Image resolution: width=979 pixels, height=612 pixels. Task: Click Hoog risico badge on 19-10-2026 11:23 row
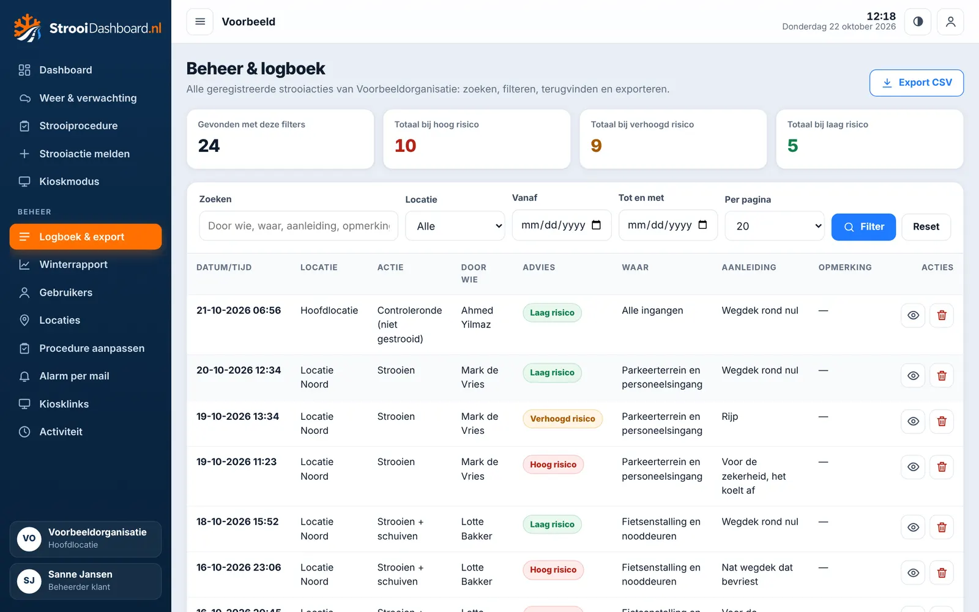click(553, 465)
